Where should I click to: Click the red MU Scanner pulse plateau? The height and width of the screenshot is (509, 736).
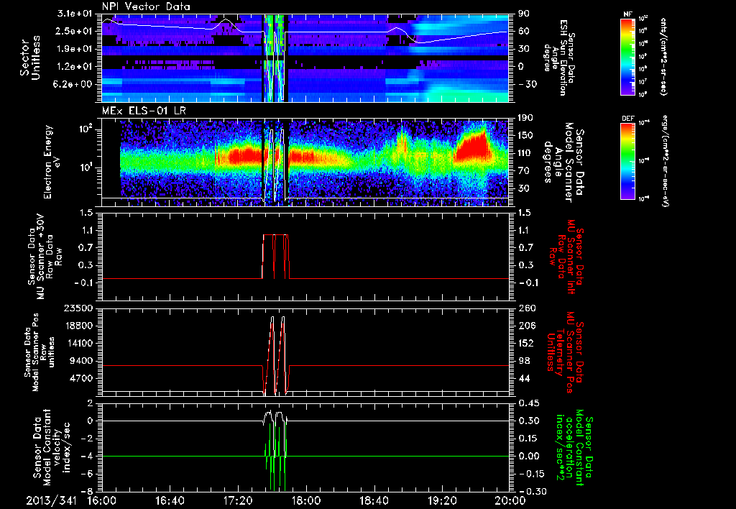click(x=275, y=234)
